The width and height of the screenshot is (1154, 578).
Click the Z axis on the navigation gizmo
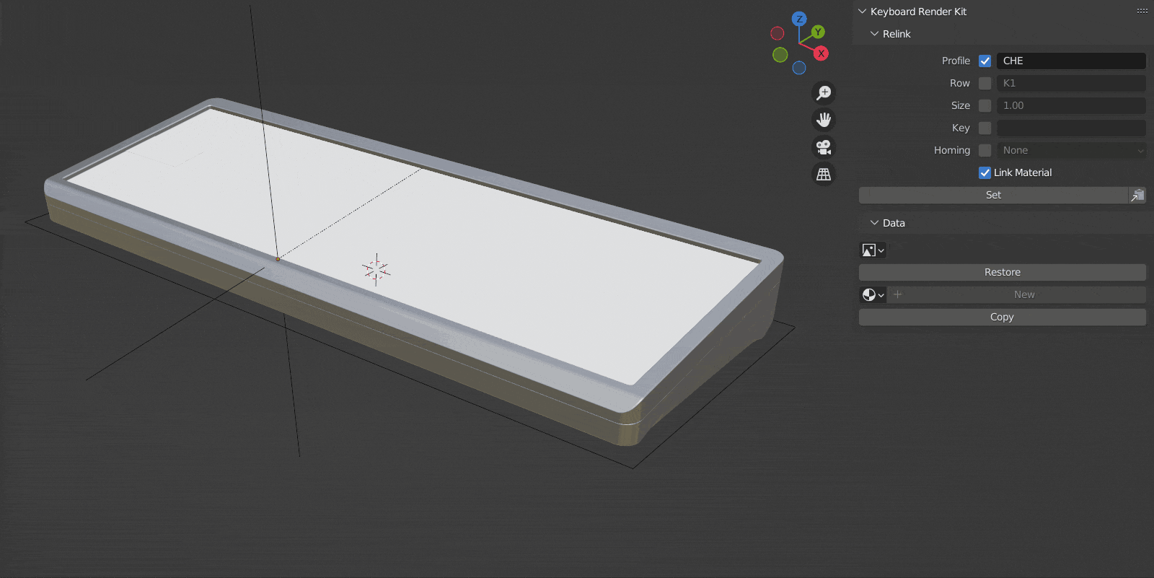tap(799, 19)
